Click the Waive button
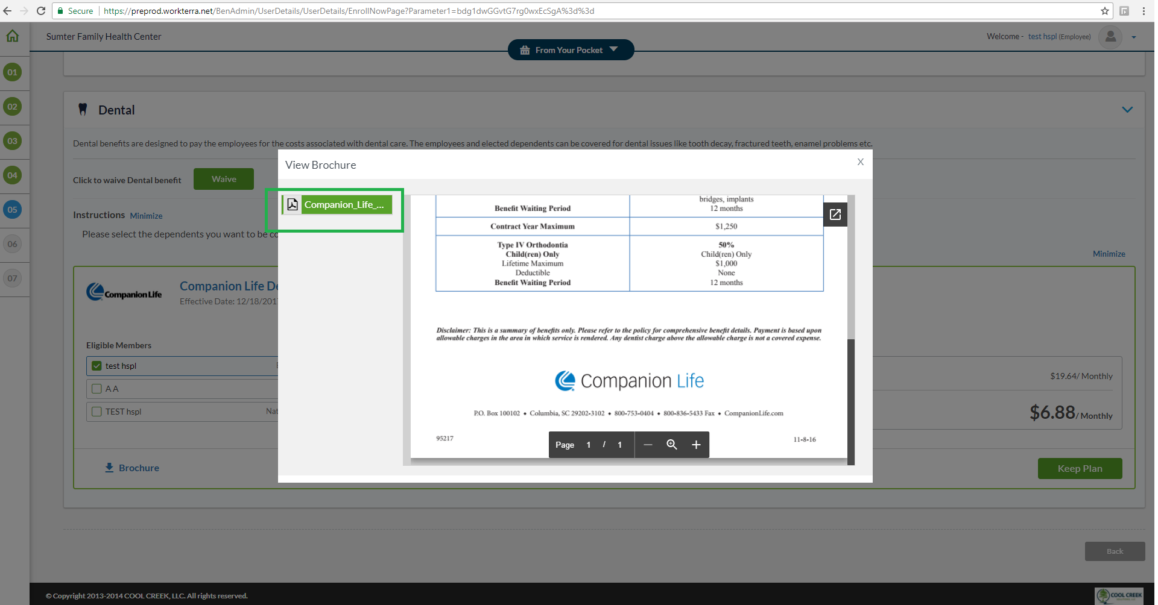The height and width of the screenshot is (605, 1158). pyautogui.click(x=224, y=179)
